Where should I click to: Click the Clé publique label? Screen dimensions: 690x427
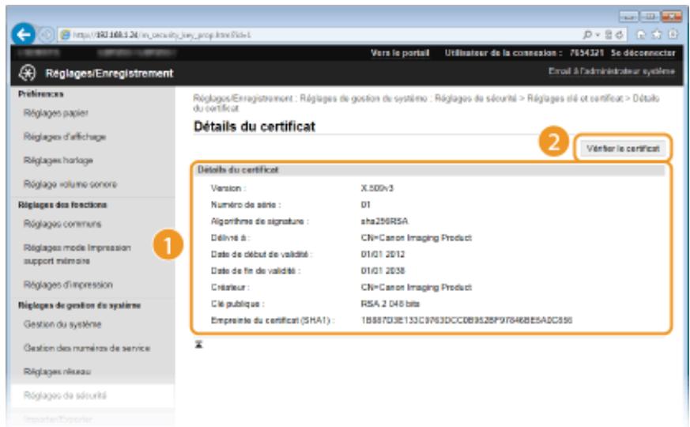(x=237, y=304)
